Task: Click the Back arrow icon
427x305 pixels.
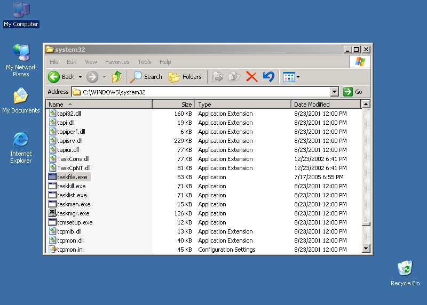Action: (x=54, y=77)
